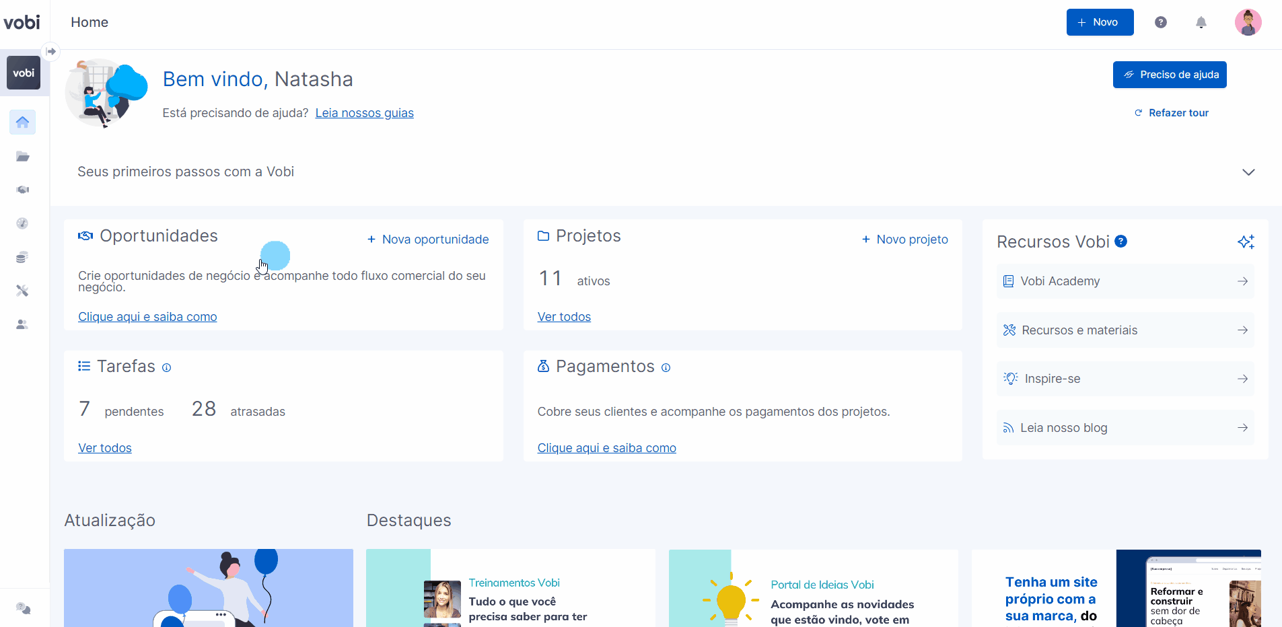The height and width of the screenshot is (627, 1282).
Task: Click Refazer tour
Action: (x=1172, y=113)
